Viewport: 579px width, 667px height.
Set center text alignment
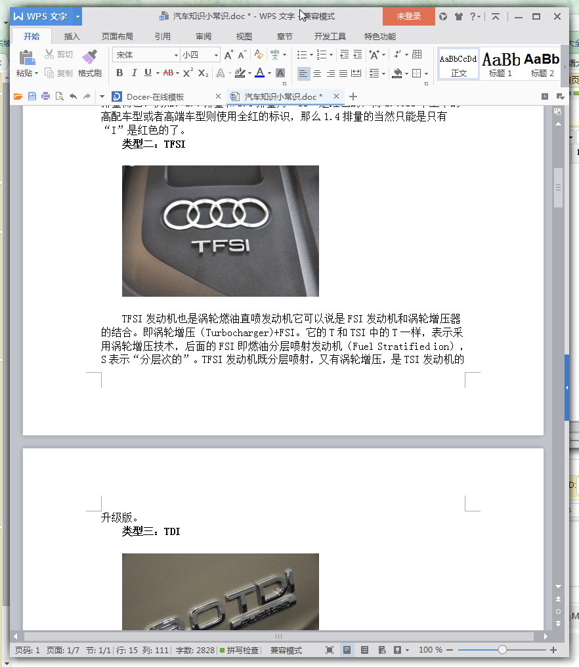point(317,74)
